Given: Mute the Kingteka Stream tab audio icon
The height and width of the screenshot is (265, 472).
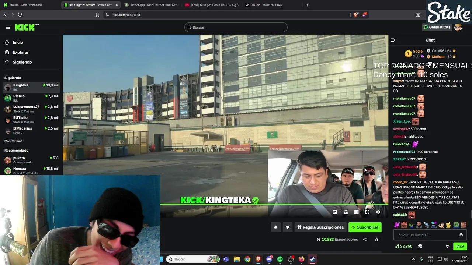Looking at the screenshot, I should pos(71,5).
